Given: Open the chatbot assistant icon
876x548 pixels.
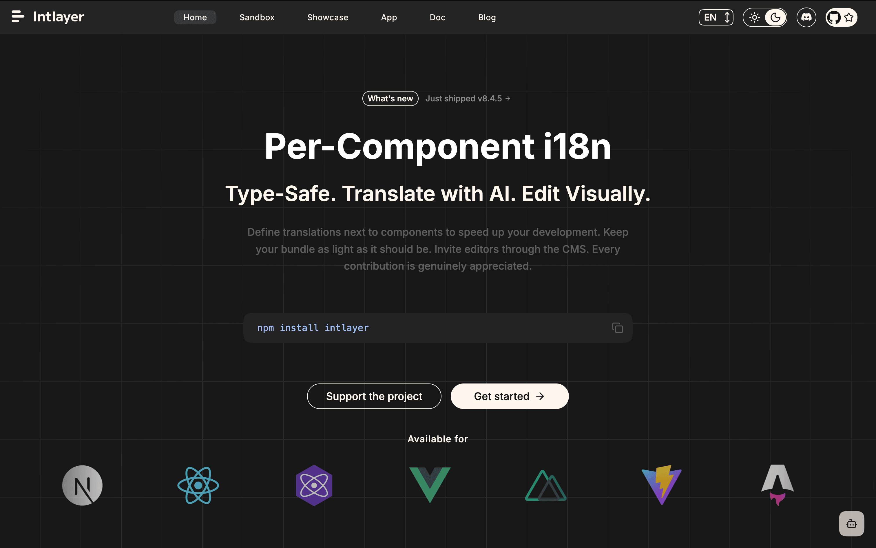Looking at the screenshot, I should tap(851, 524).
